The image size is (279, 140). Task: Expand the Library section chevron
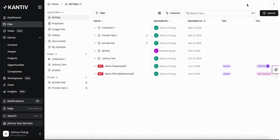coord(40,38)
